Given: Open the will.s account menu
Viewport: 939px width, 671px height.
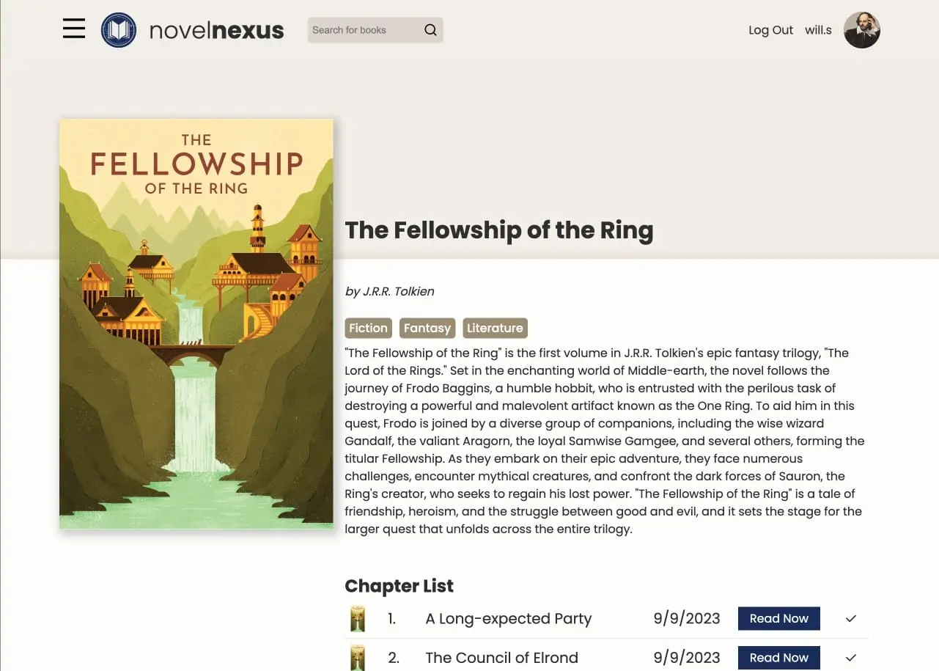Looking at the screenshot, I should tap(818, 30).
